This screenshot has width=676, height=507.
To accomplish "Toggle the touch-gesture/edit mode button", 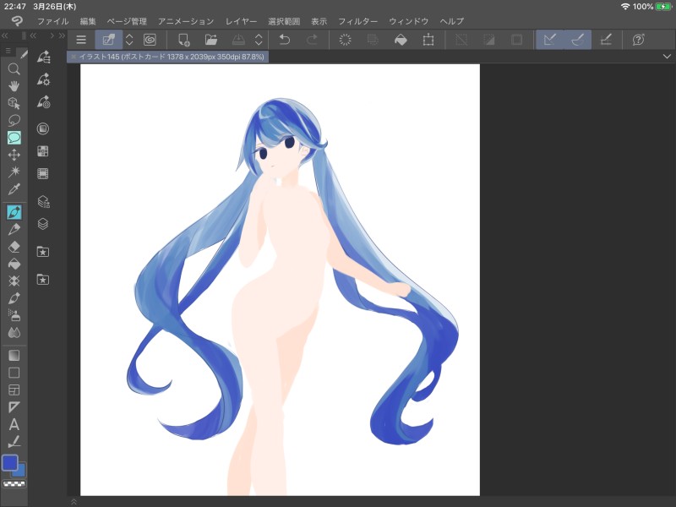I will coord(109,40).
